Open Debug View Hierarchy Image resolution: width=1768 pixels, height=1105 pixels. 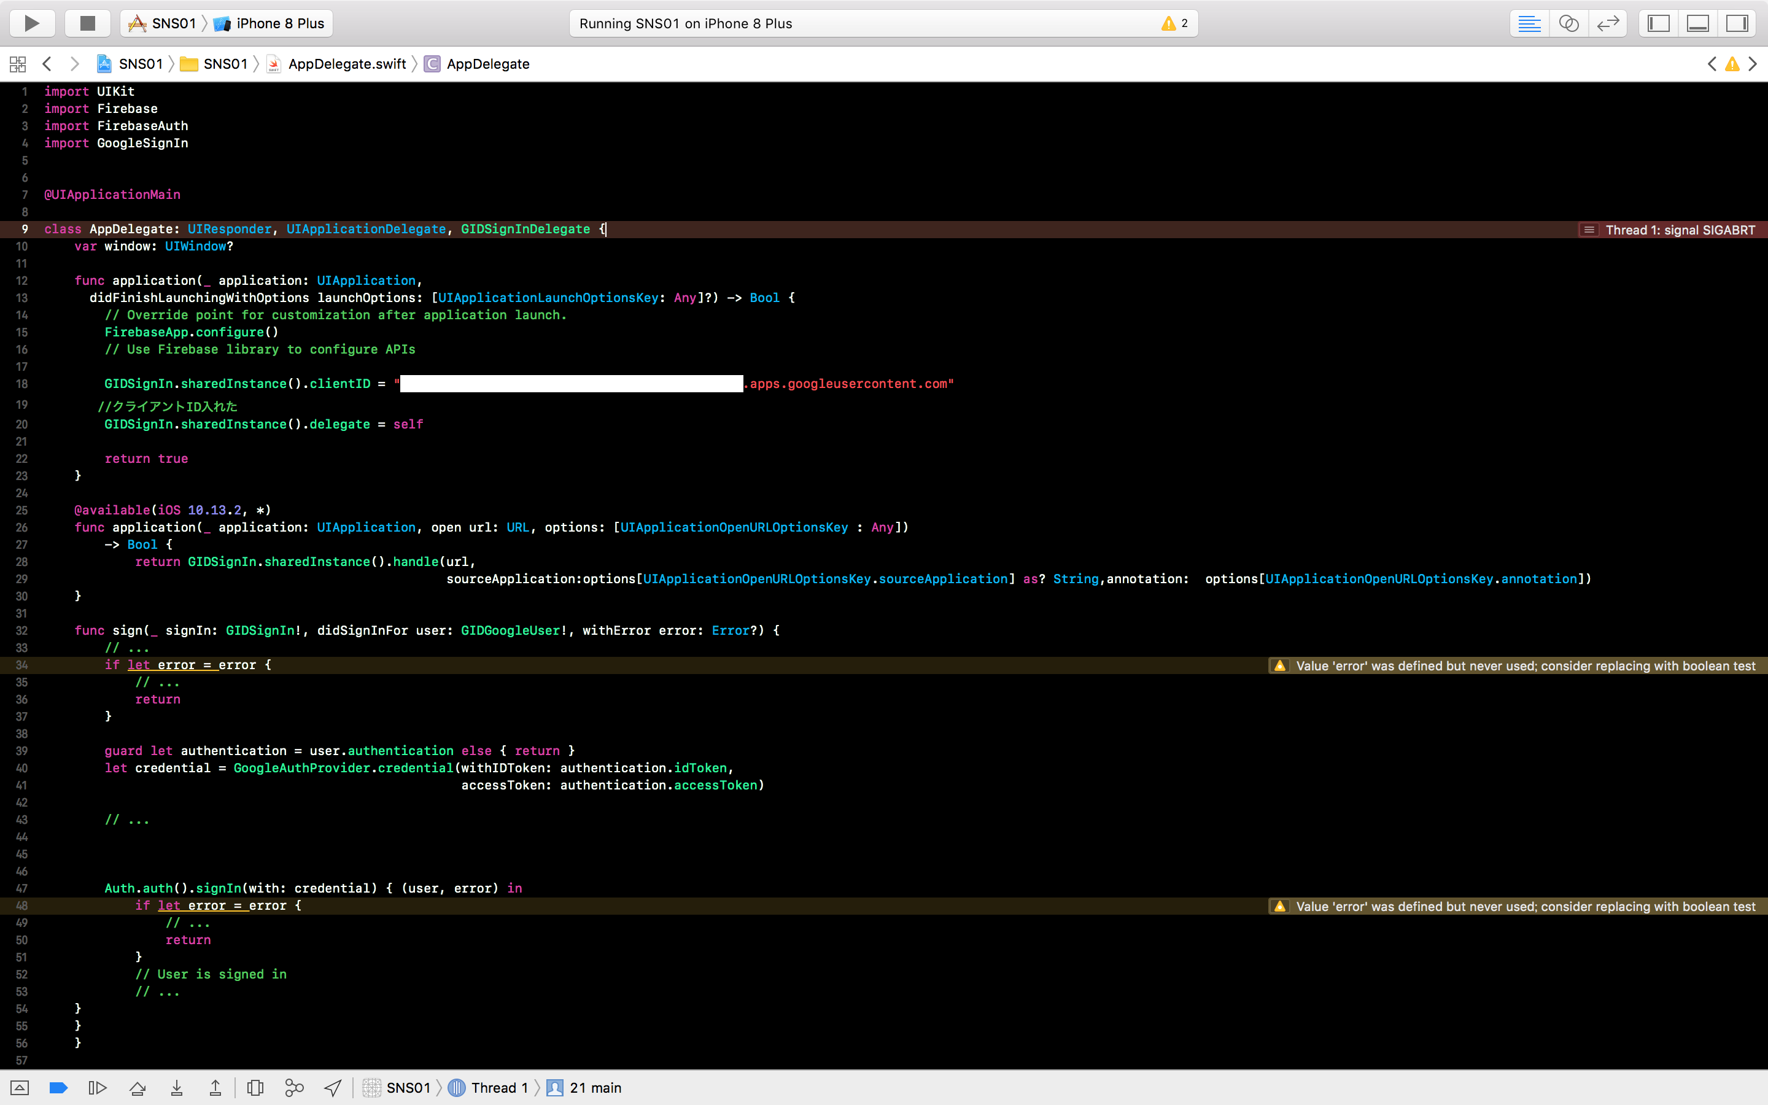tap(255, 1088)
